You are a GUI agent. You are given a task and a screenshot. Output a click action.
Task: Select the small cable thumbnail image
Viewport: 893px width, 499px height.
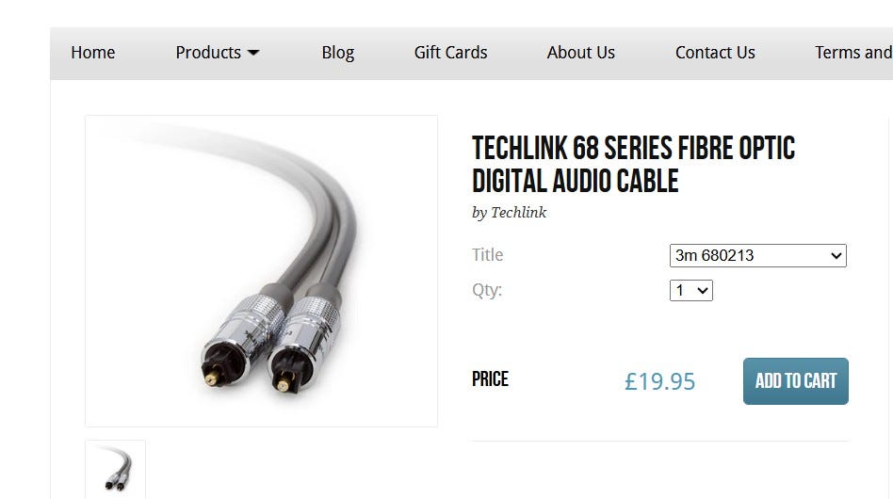point(116,470)
